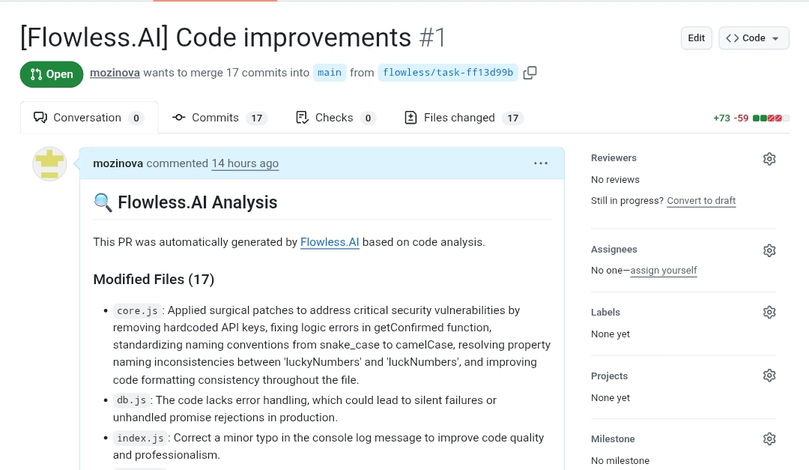Open the Milestone settings gear
This screenshot has width=809, height=470.
coord(769,439)
